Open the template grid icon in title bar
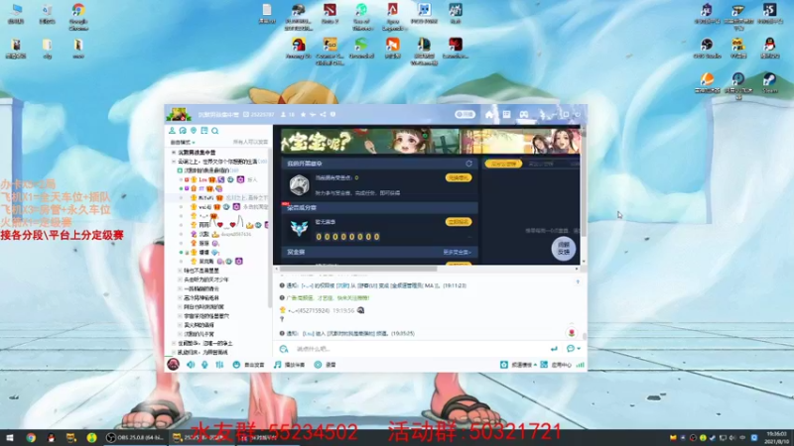794x446 pixels. [x=506, y=115]
